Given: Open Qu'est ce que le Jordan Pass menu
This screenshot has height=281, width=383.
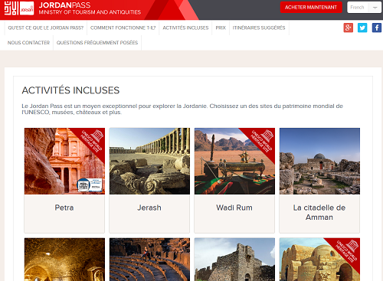Looking at the screenshot, I should click(x=46, y=28).
